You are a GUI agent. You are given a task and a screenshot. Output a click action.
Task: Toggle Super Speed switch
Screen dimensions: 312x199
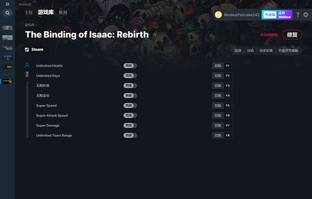tap(130, 105)
